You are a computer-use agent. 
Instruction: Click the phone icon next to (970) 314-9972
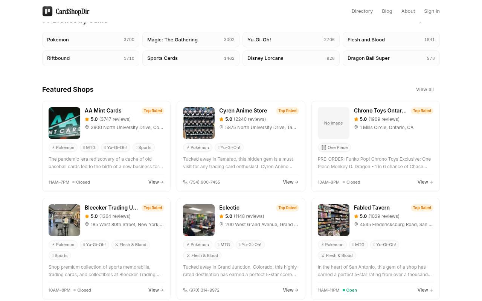[185, 290]
